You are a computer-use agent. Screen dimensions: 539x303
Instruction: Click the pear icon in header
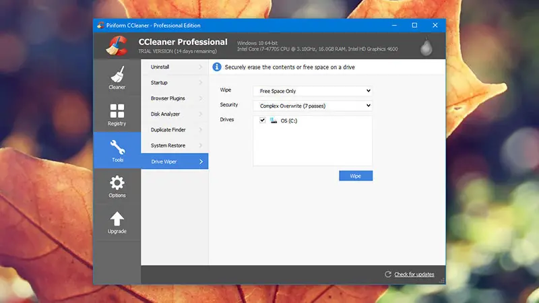[x=426, y=46]
